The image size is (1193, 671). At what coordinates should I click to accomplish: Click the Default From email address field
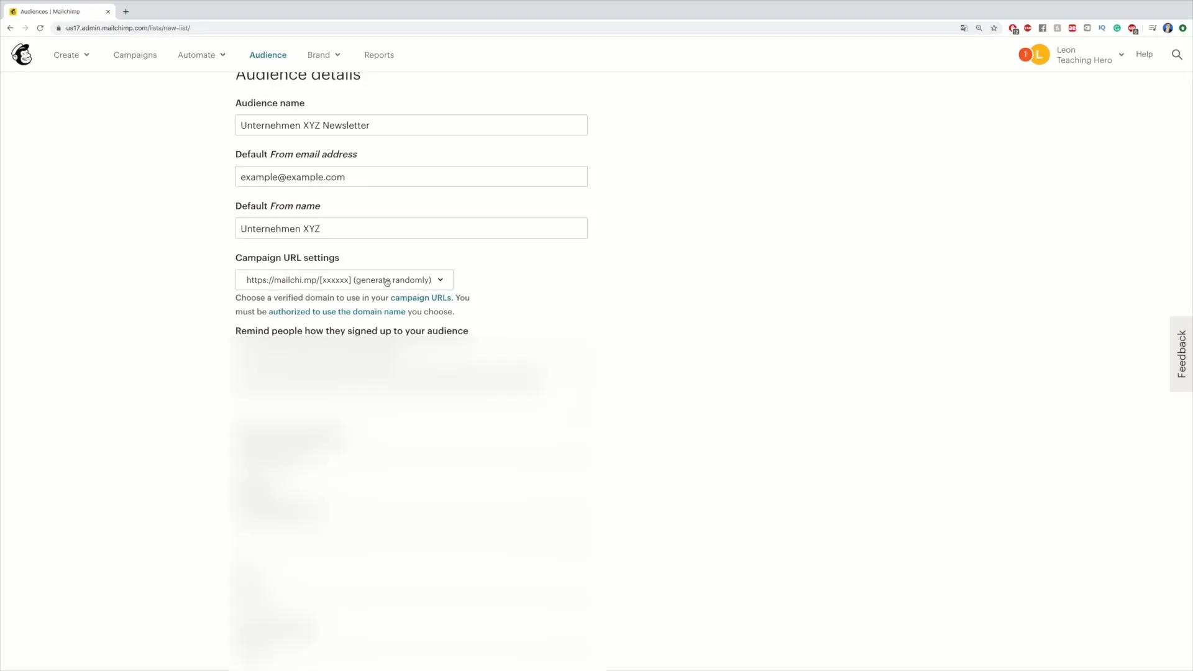[409, 176]
